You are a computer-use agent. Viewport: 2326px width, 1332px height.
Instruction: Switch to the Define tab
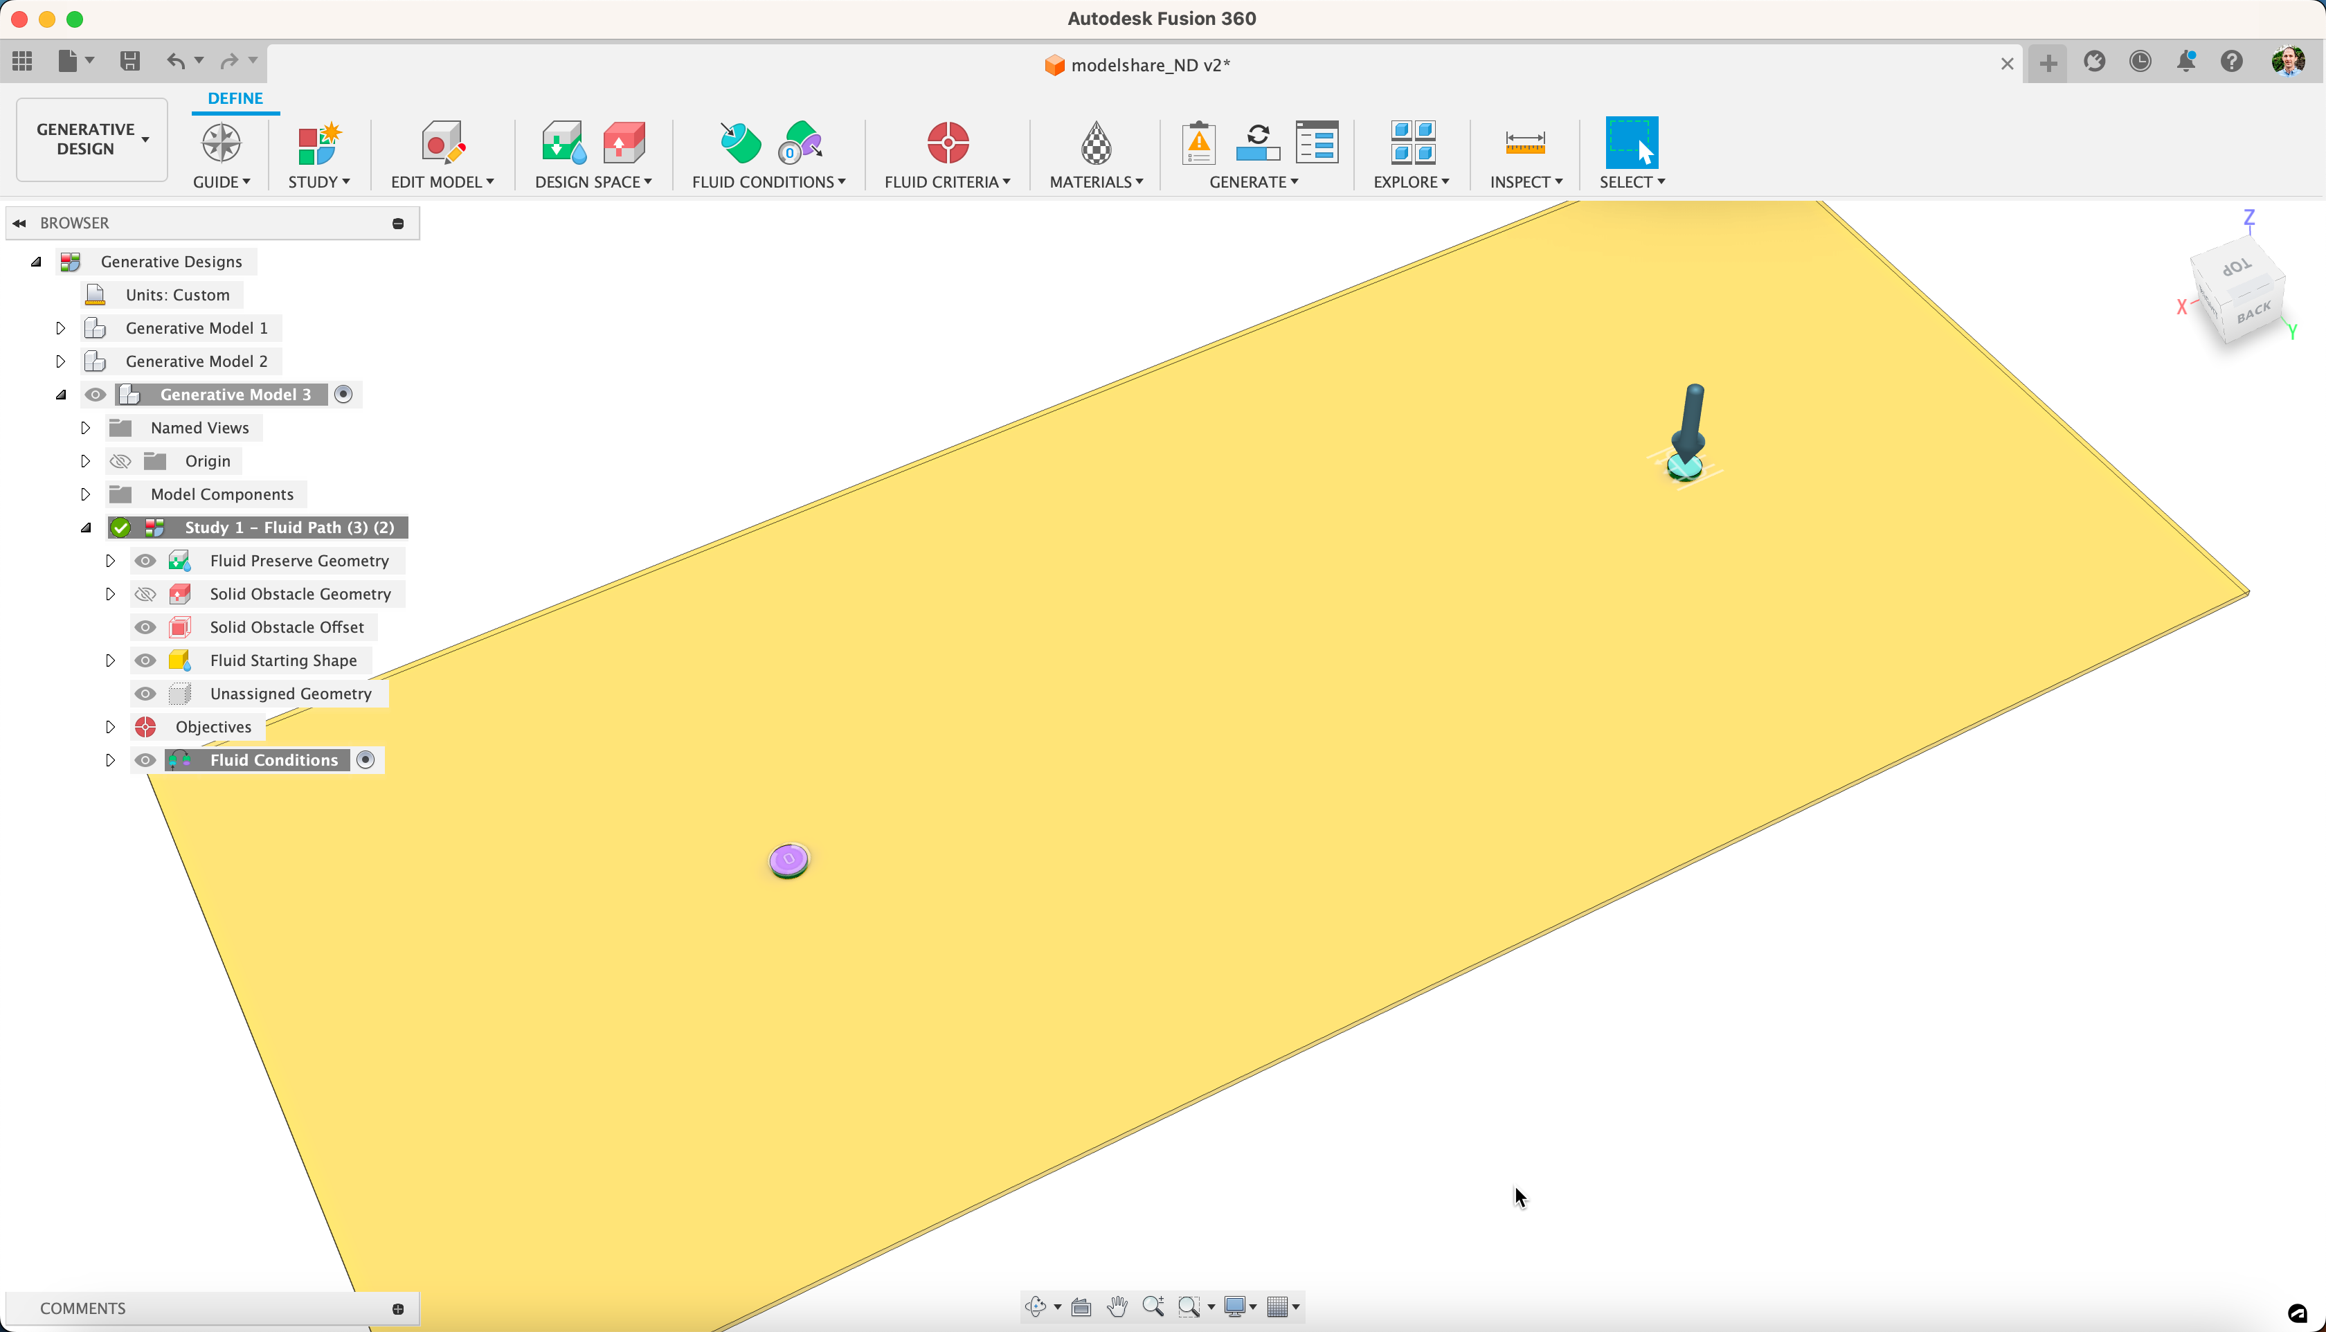pos(235,98)
